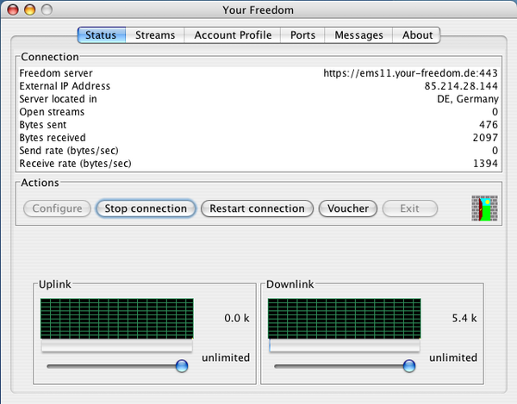Click the Uplink bandwidth slider knob
The image size is (517, 404).
point(182,366)
